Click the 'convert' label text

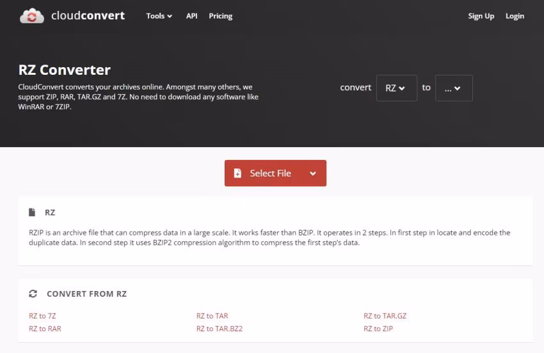pos(356,88)
